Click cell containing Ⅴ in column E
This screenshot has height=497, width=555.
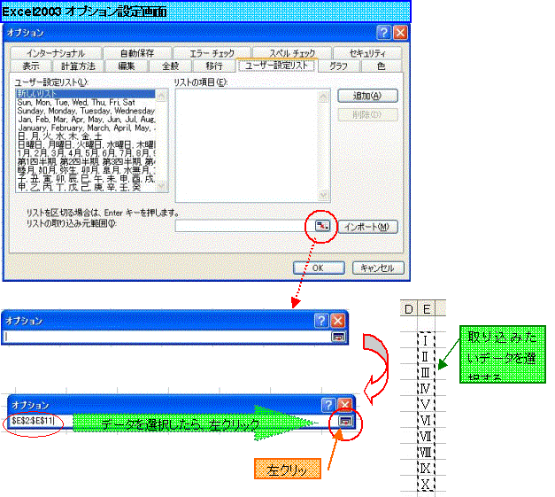point(426,404)
